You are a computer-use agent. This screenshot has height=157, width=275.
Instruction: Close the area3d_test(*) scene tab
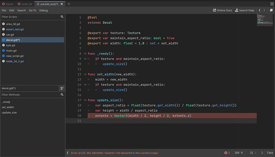pos(62,4)
